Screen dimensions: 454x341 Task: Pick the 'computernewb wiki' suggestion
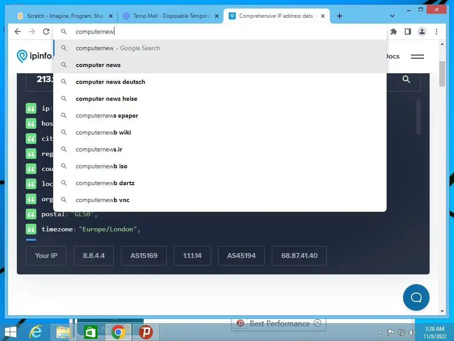coord(220,132)
